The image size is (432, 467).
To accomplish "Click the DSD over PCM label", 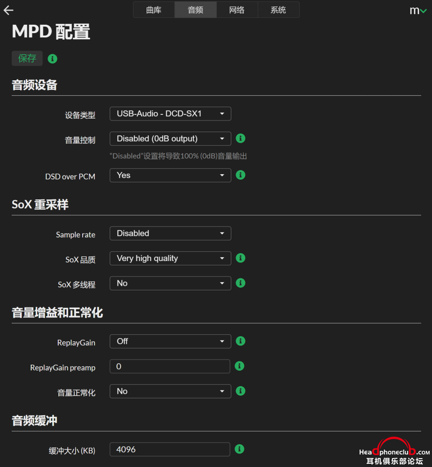I will click(x=71, y=177).
